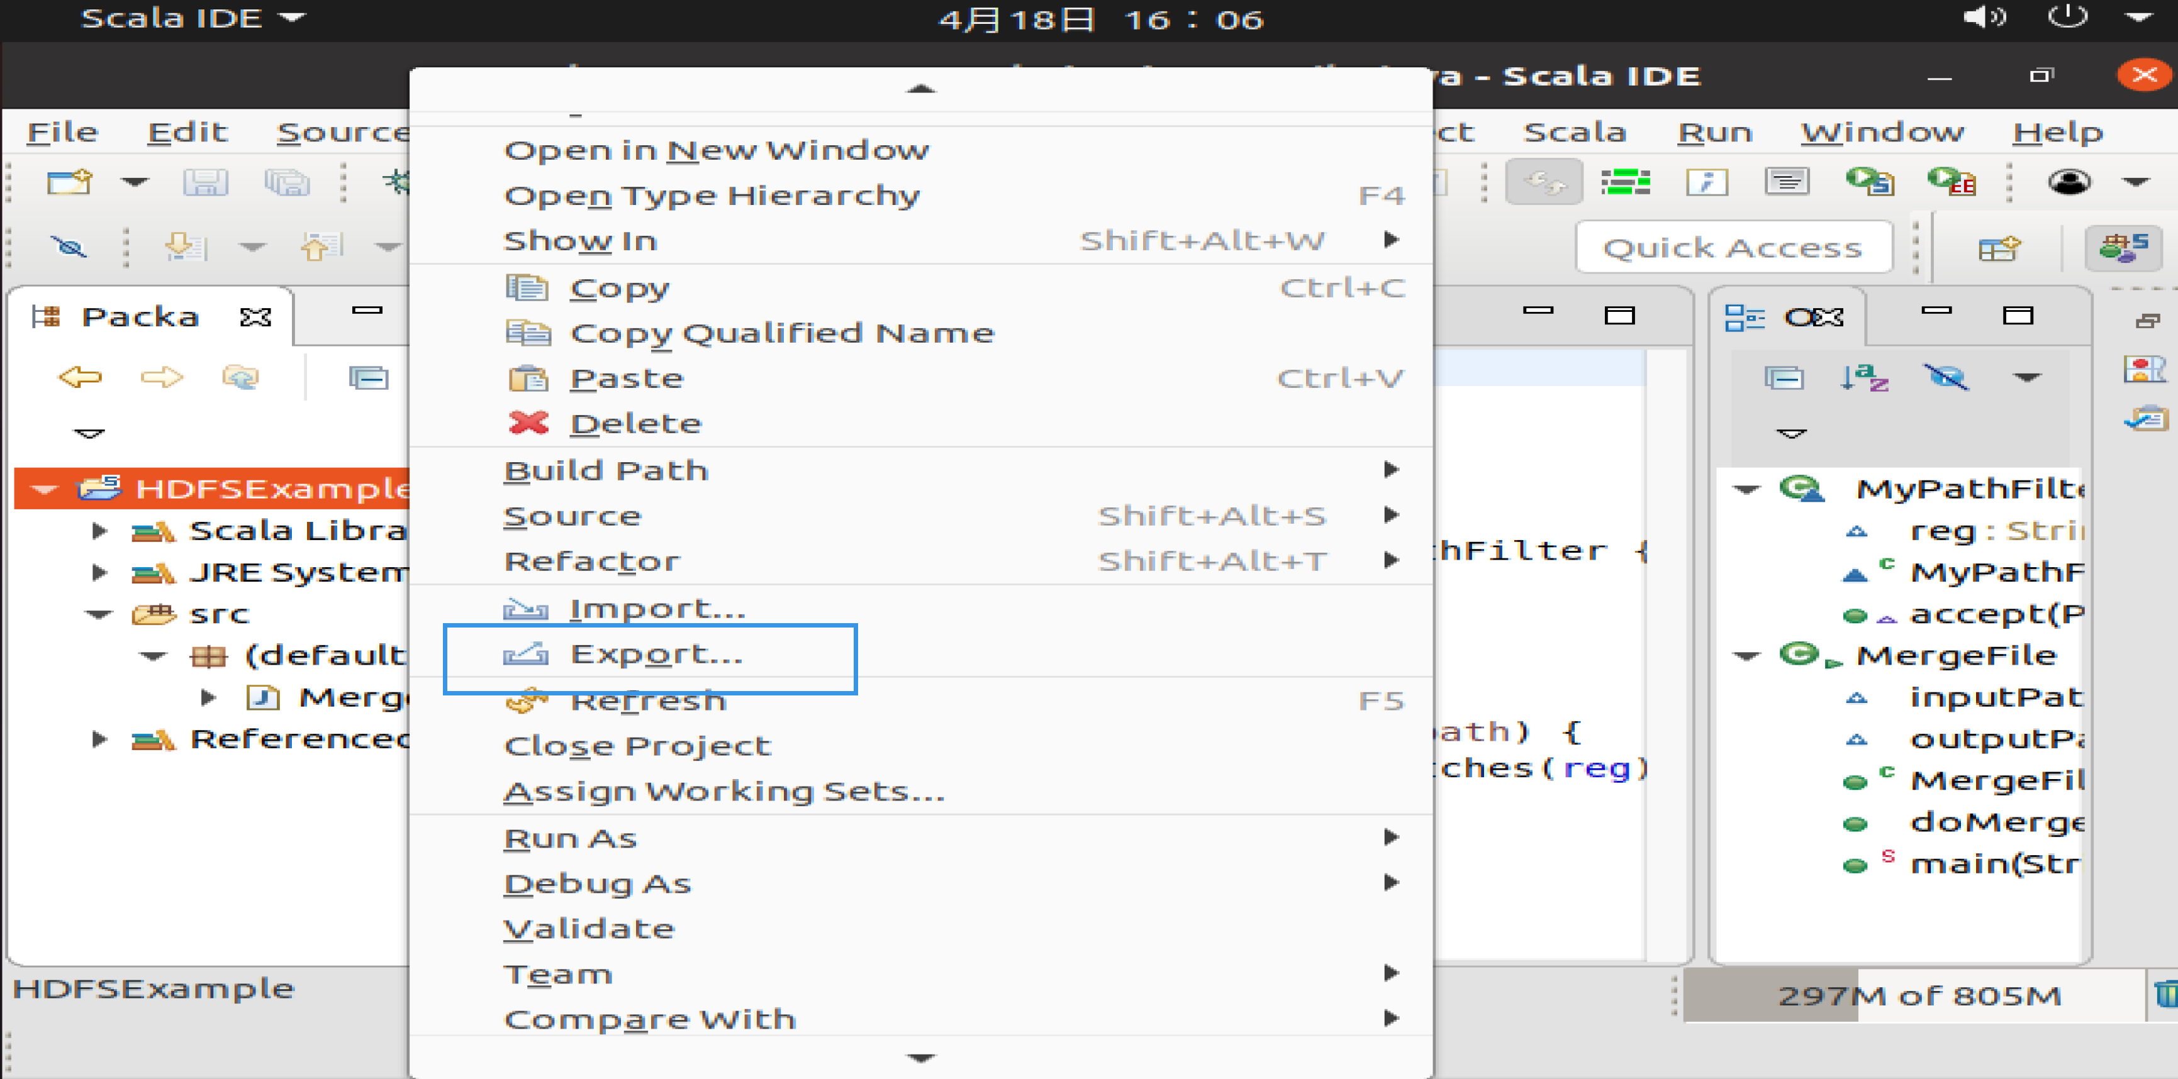Toggle Hide Fields eye icon in Outline
This screenshot has height=1079, width=2178.
1946,377
